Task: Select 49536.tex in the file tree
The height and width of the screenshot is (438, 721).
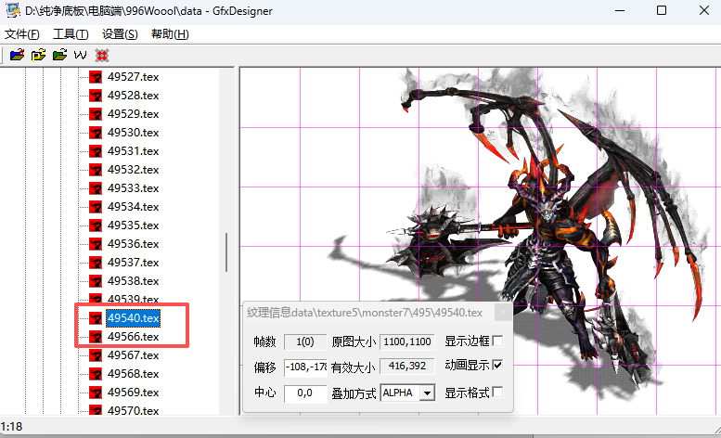Action: 133,244
